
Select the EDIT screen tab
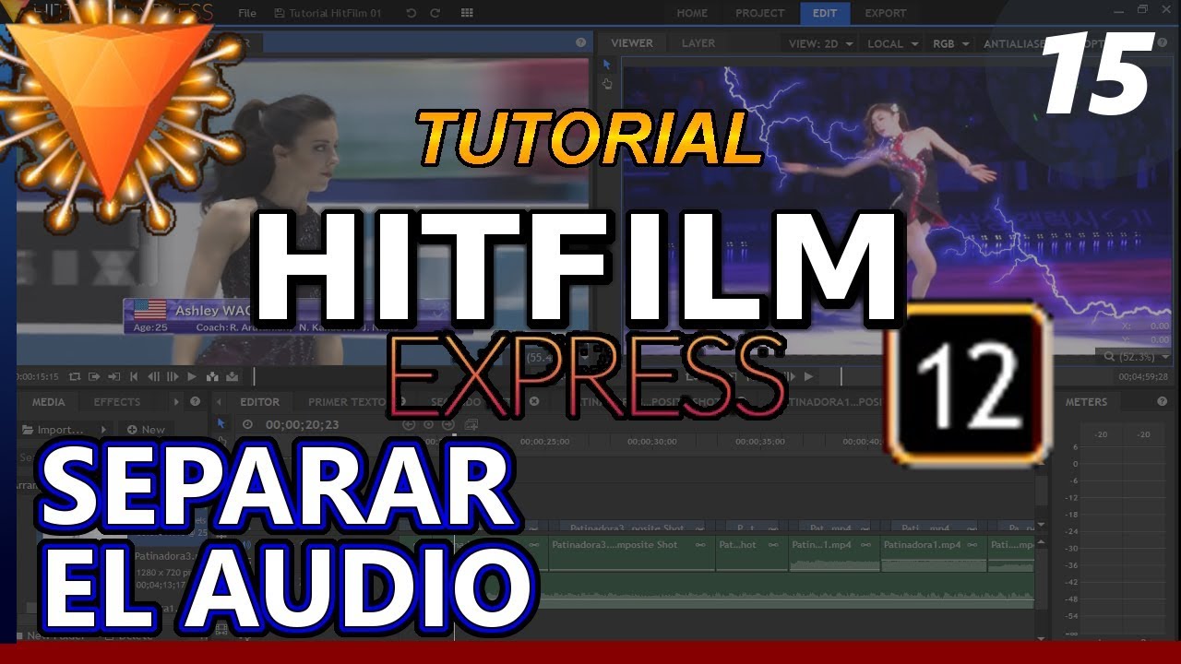[824, 13]
